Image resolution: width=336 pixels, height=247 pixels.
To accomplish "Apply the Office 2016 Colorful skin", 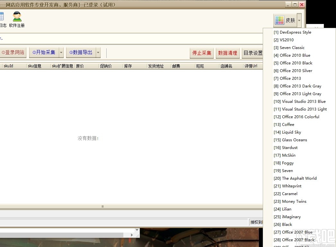I will click(296, 117).
